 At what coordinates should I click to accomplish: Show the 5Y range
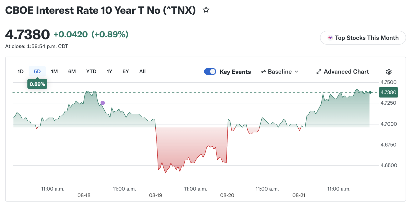[x=126, y=71]
